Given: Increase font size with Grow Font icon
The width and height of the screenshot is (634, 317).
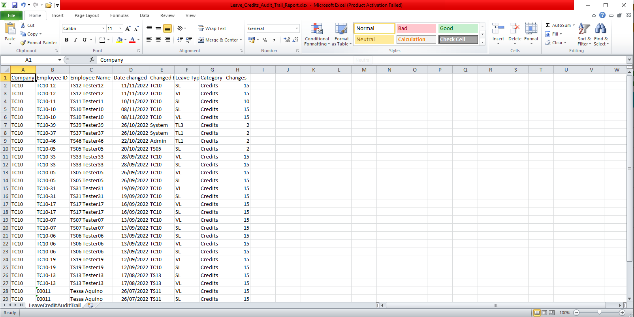Looking at the screenshot, I should point(128,28).
